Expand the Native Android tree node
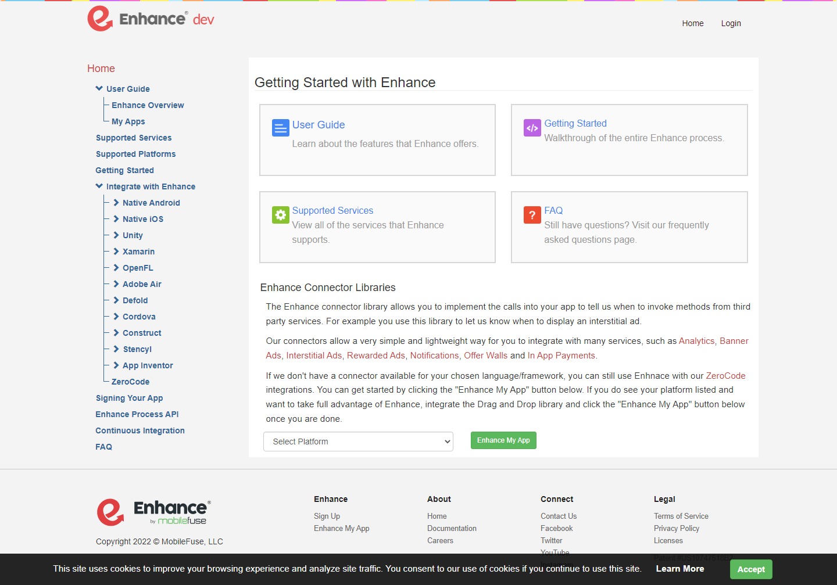Screen dimensions: 837x585 pos(116,203)
